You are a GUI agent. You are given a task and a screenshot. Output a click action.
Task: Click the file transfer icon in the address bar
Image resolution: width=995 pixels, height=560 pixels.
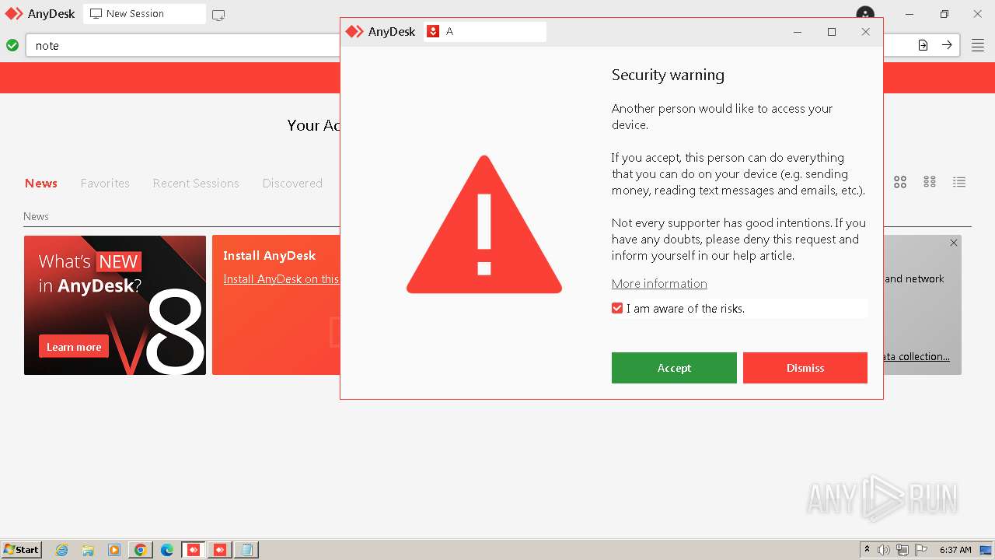(x=923, y=45)
